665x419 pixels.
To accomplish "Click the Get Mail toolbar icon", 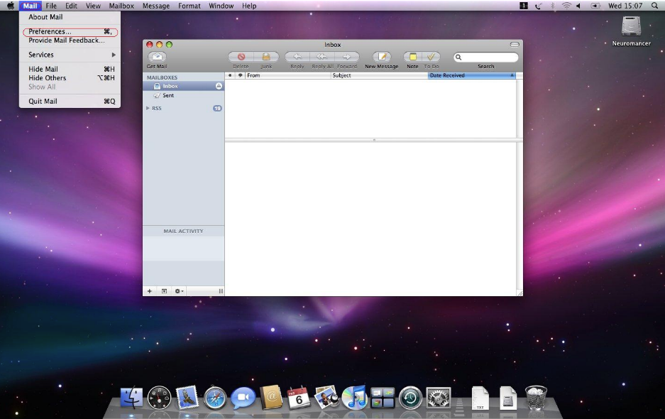I will coord(157,57).
